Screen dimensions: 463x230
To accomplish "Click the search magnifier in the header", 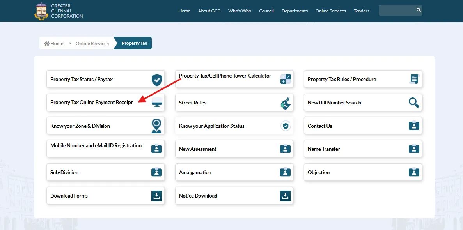I will pyautogui.click(x=418, y=10).
